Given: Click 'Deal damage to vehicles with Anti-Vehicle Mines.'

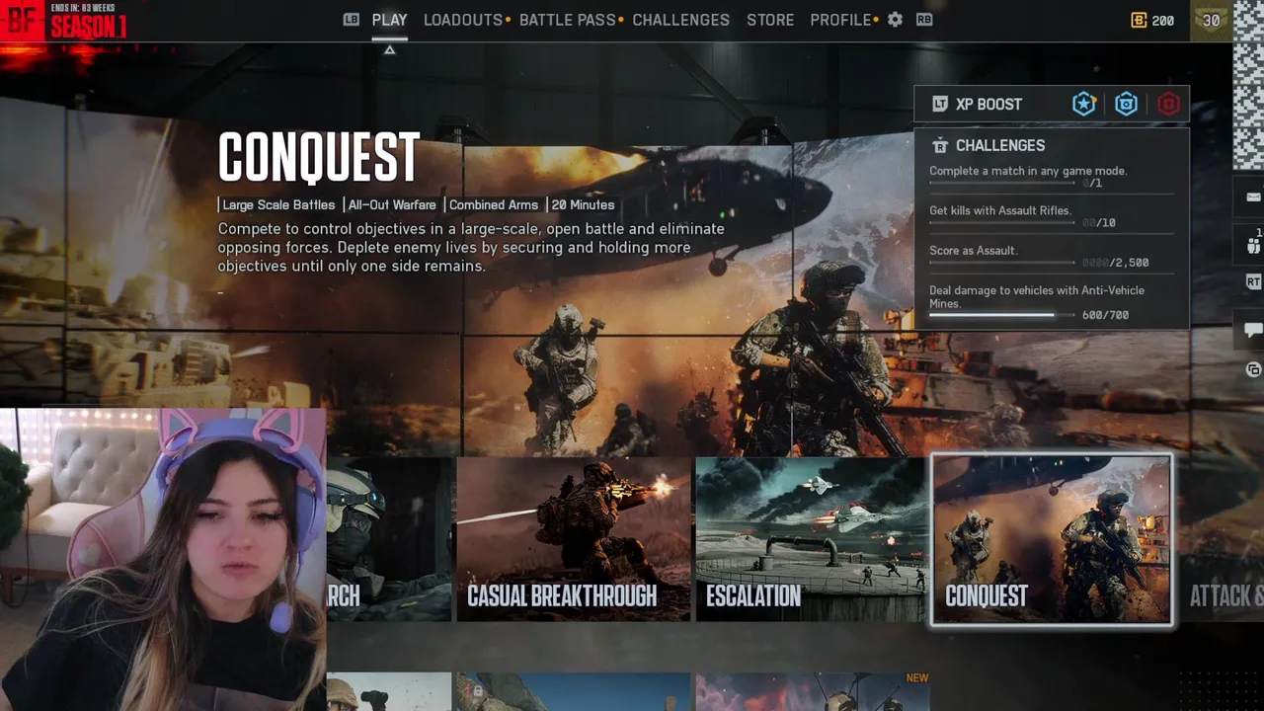Looking at the screenshot, I should (x=1037, y=297).
